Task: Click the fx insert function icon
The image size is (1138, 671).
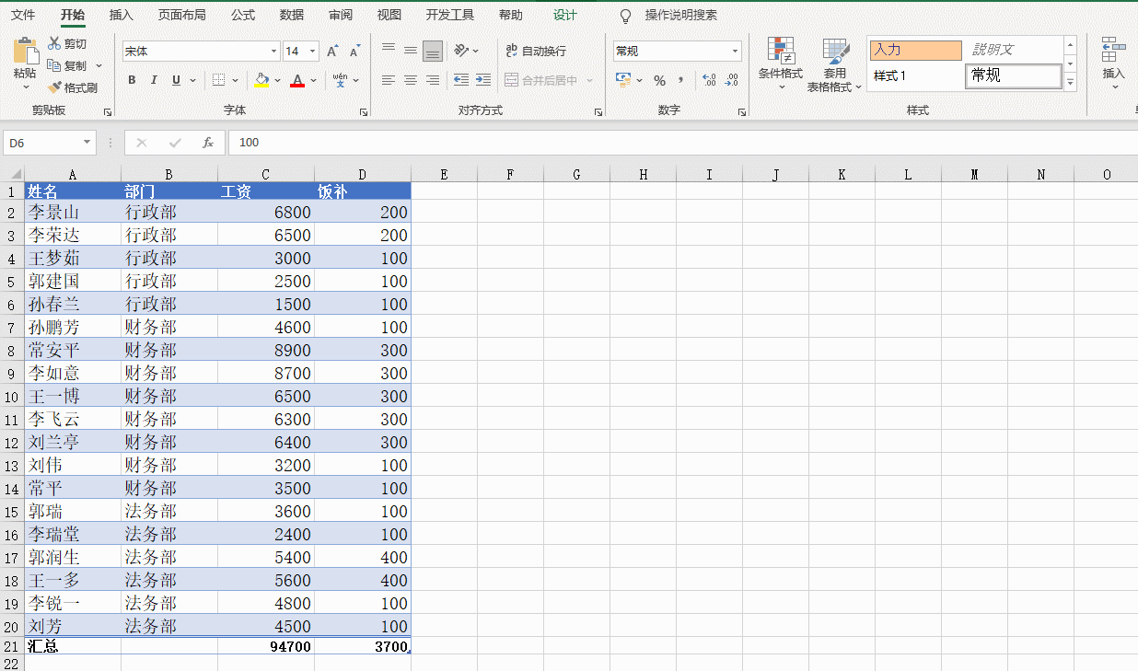Action: point(208,143)
